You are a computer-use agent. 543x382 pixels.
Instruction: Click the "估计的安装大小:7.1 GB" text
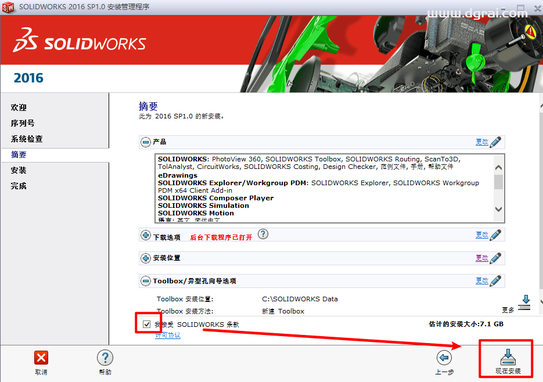[466, 324]
